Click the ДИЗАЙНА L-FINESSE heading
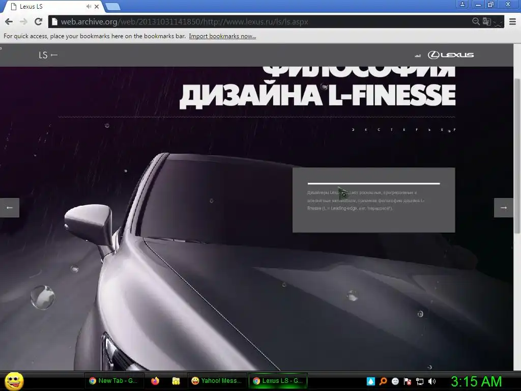The height and width of the screenshot is (391, 521). coord(317,96)
